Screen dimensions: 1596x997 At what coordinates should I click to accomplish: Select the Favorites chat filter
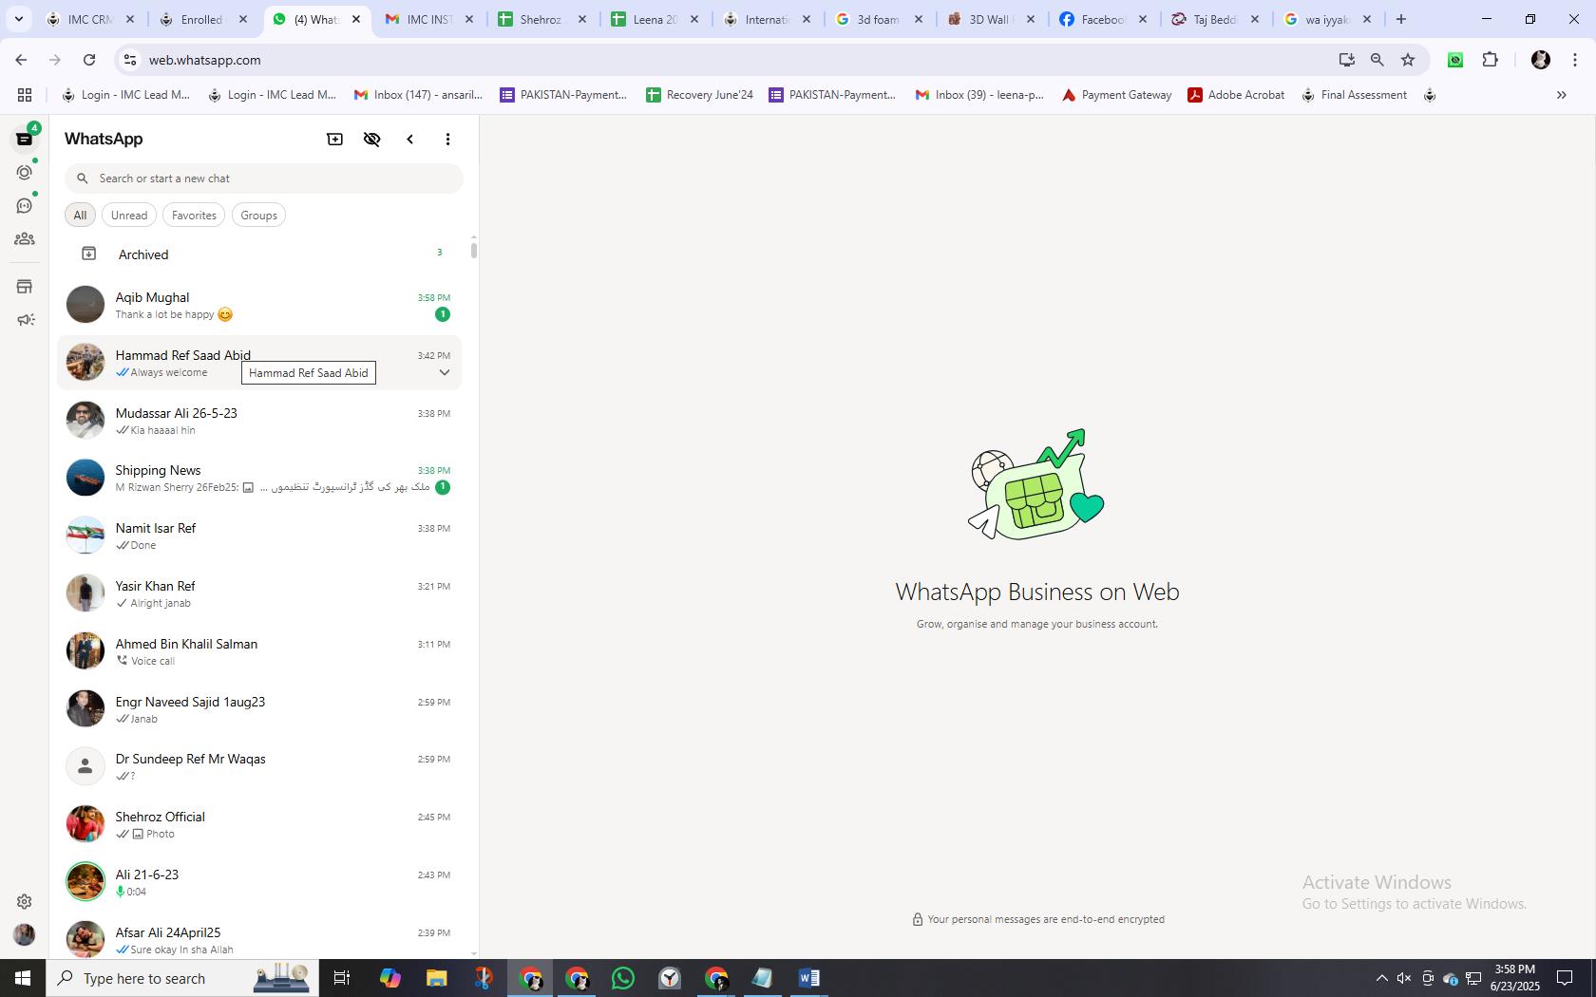click(194, 216)
